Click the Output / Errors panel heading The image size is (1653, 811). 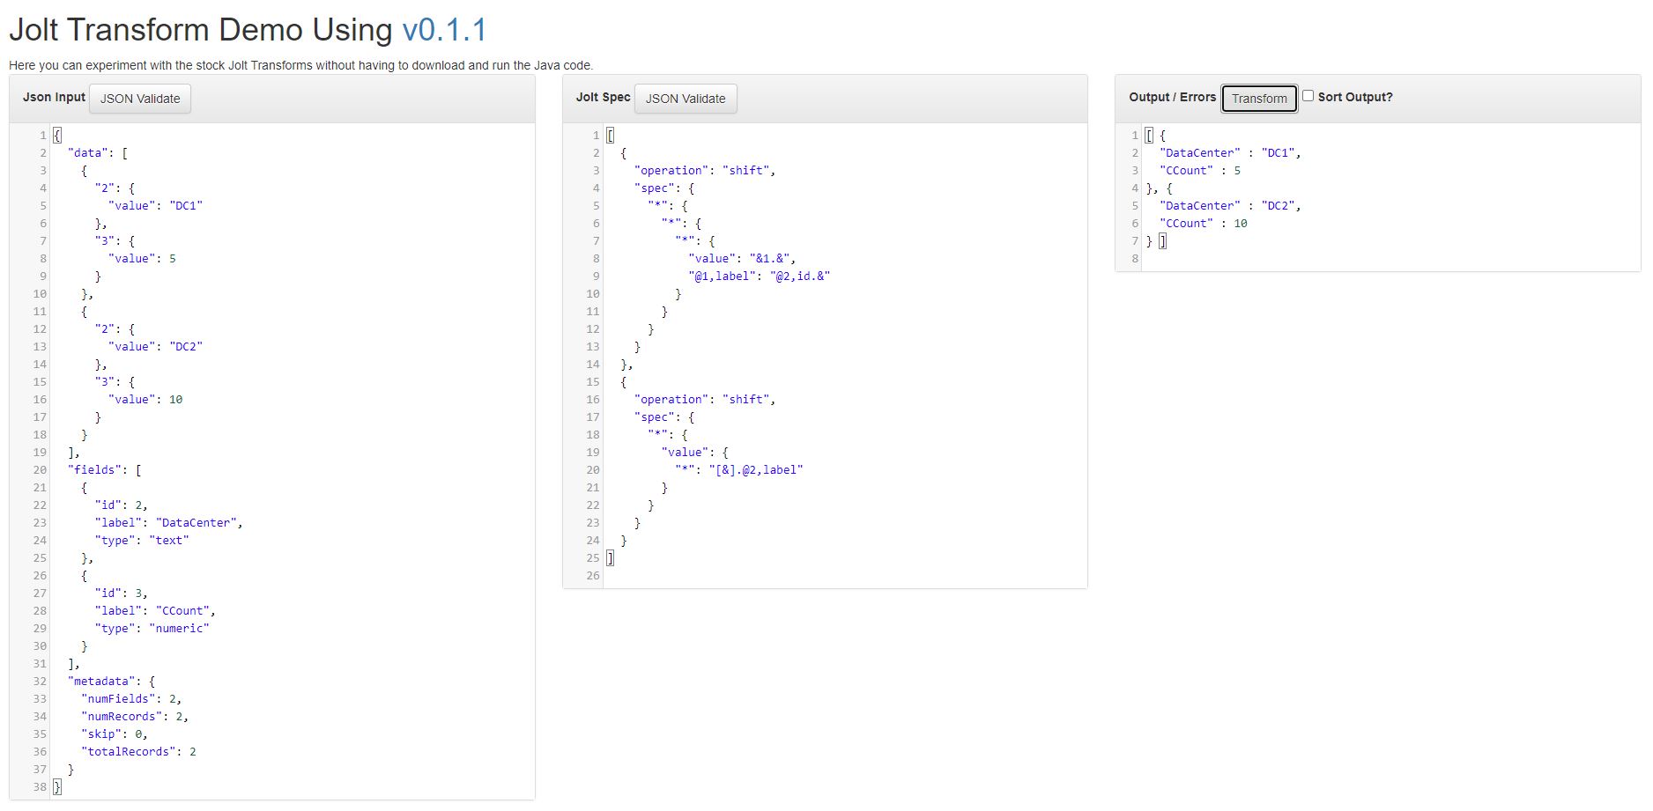tap(1172, 97)
